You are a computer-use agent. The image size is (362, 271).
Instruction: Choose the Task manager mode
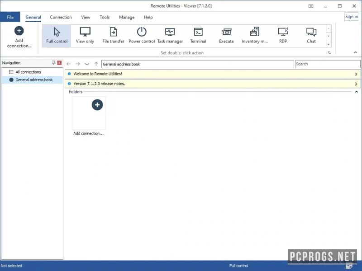click(170, 36)
